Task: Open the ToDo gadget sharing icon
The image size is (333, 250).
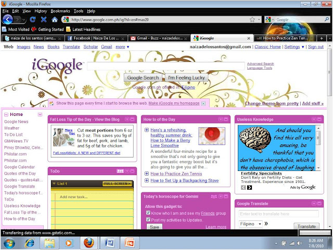Action: point(120,171)
